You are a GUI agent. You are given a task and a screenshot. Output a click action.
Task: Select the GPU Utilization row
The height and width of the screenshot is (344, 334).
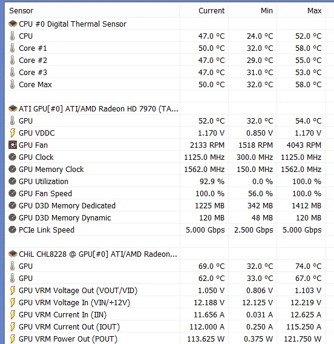165,182
